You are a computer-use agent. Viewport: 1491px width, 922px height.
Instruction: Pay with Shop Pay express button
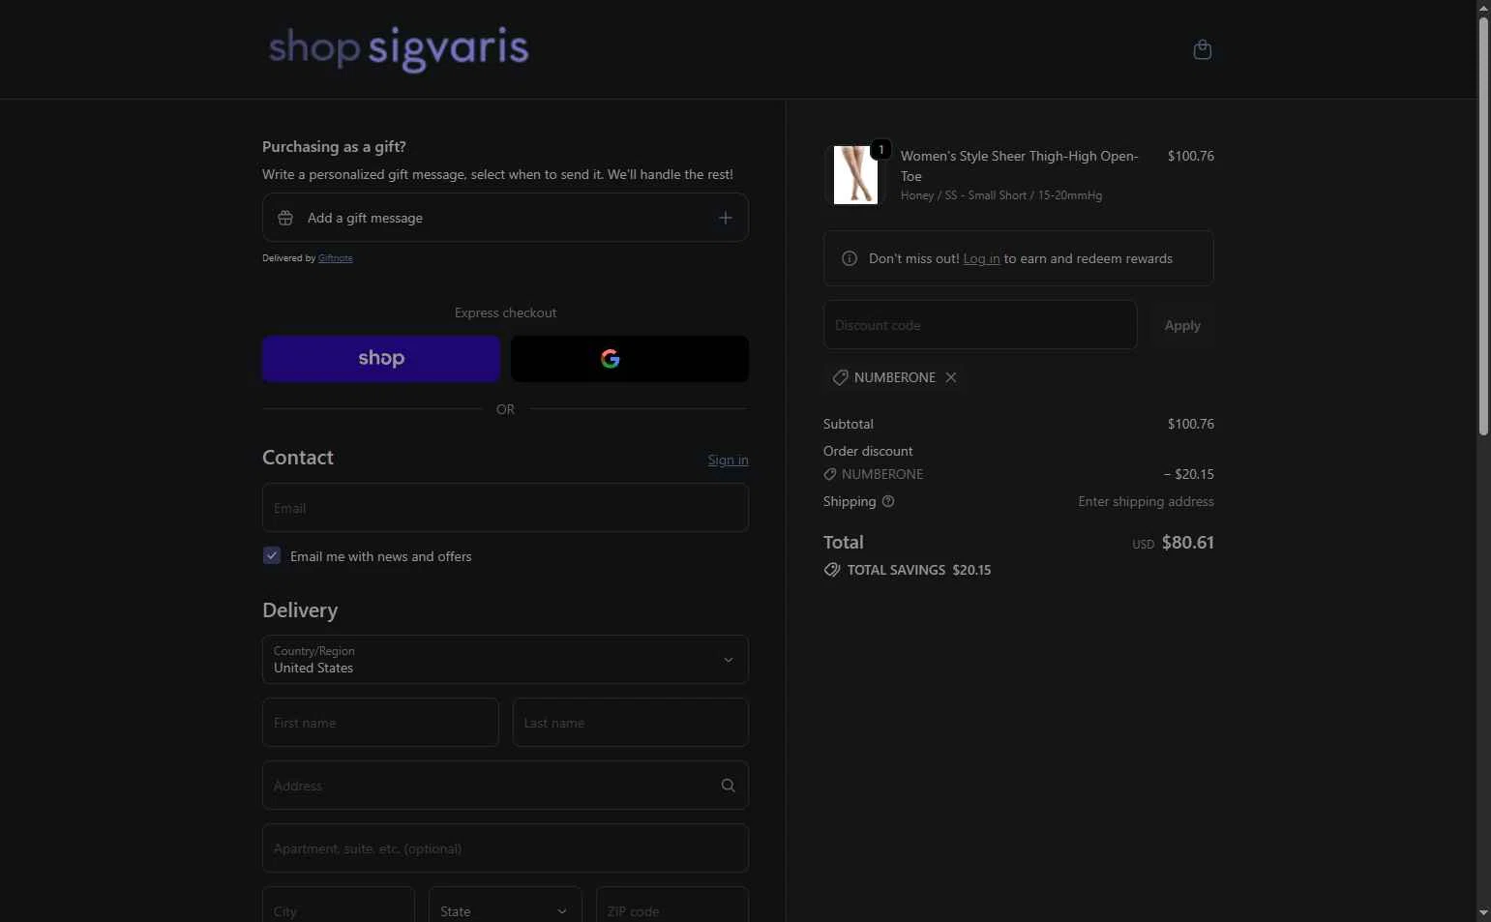pyautogui.click(x=381, y=359)
